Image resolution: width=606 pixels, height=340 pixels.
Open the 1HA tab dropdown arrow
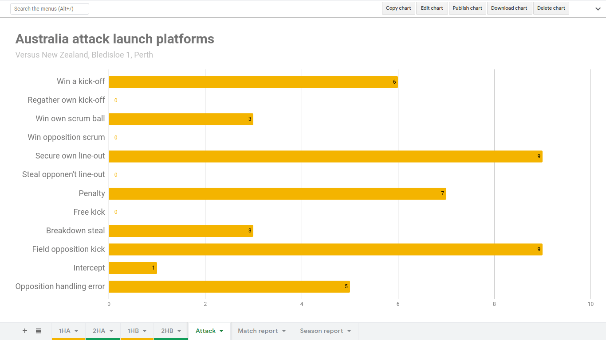(76, 331)
